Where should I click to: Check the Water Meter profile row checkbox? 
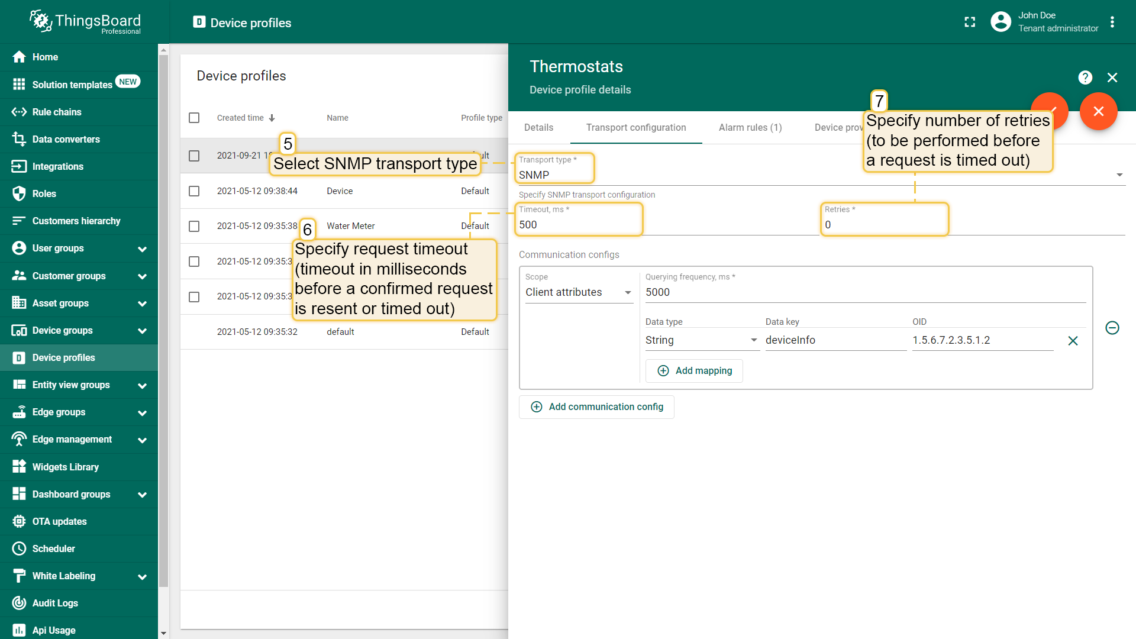pos(194,226)
